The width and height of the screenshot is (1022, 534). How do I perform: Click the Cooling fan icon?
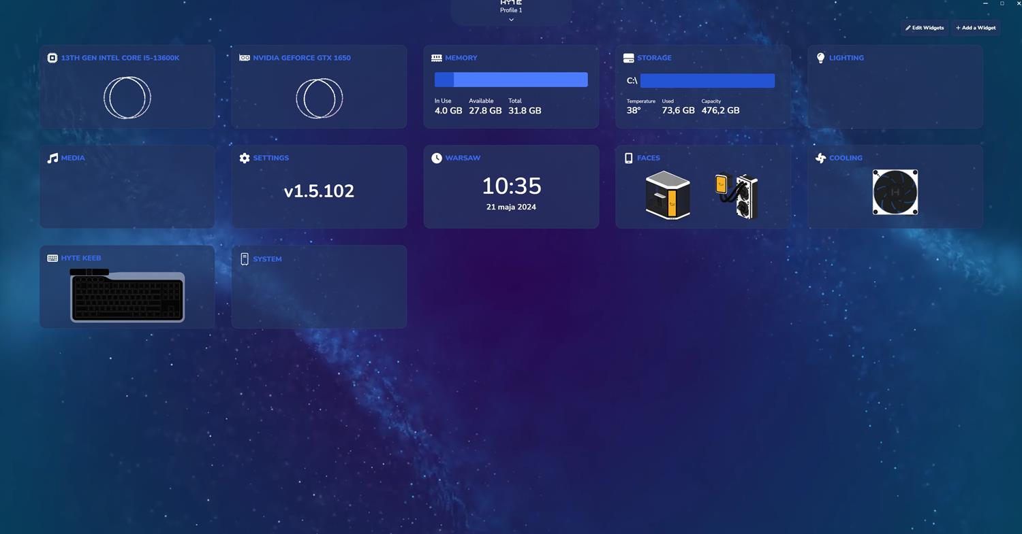coord(820,158)
